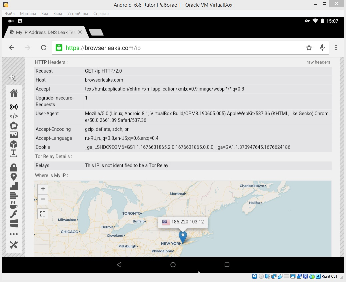This screenshot has height=282, width=346.
Task: Tap the microphone voice search icon
Action: (322, 48)
